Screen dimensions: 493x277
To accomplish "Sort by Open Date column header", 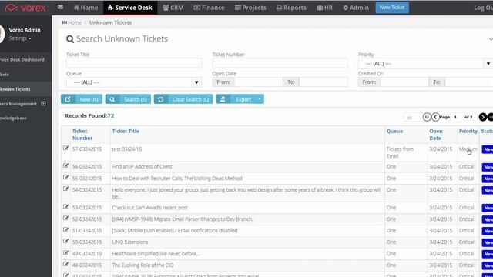I will tap(436, 135).
